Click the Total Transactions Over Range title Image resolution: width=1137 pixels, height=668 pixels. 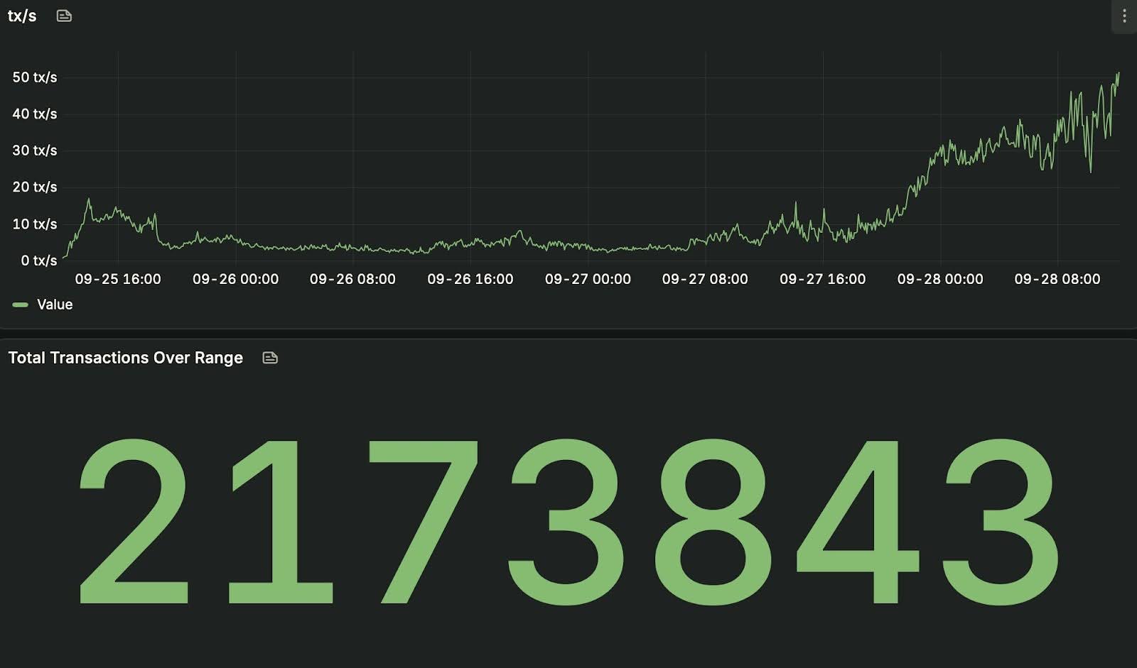tap(126, 358)
